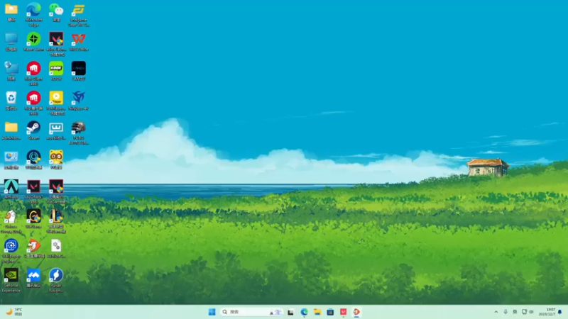Open the This PC desktop icon
The image size is (568, 319).
pyautogui.click(x=11, y=42)
